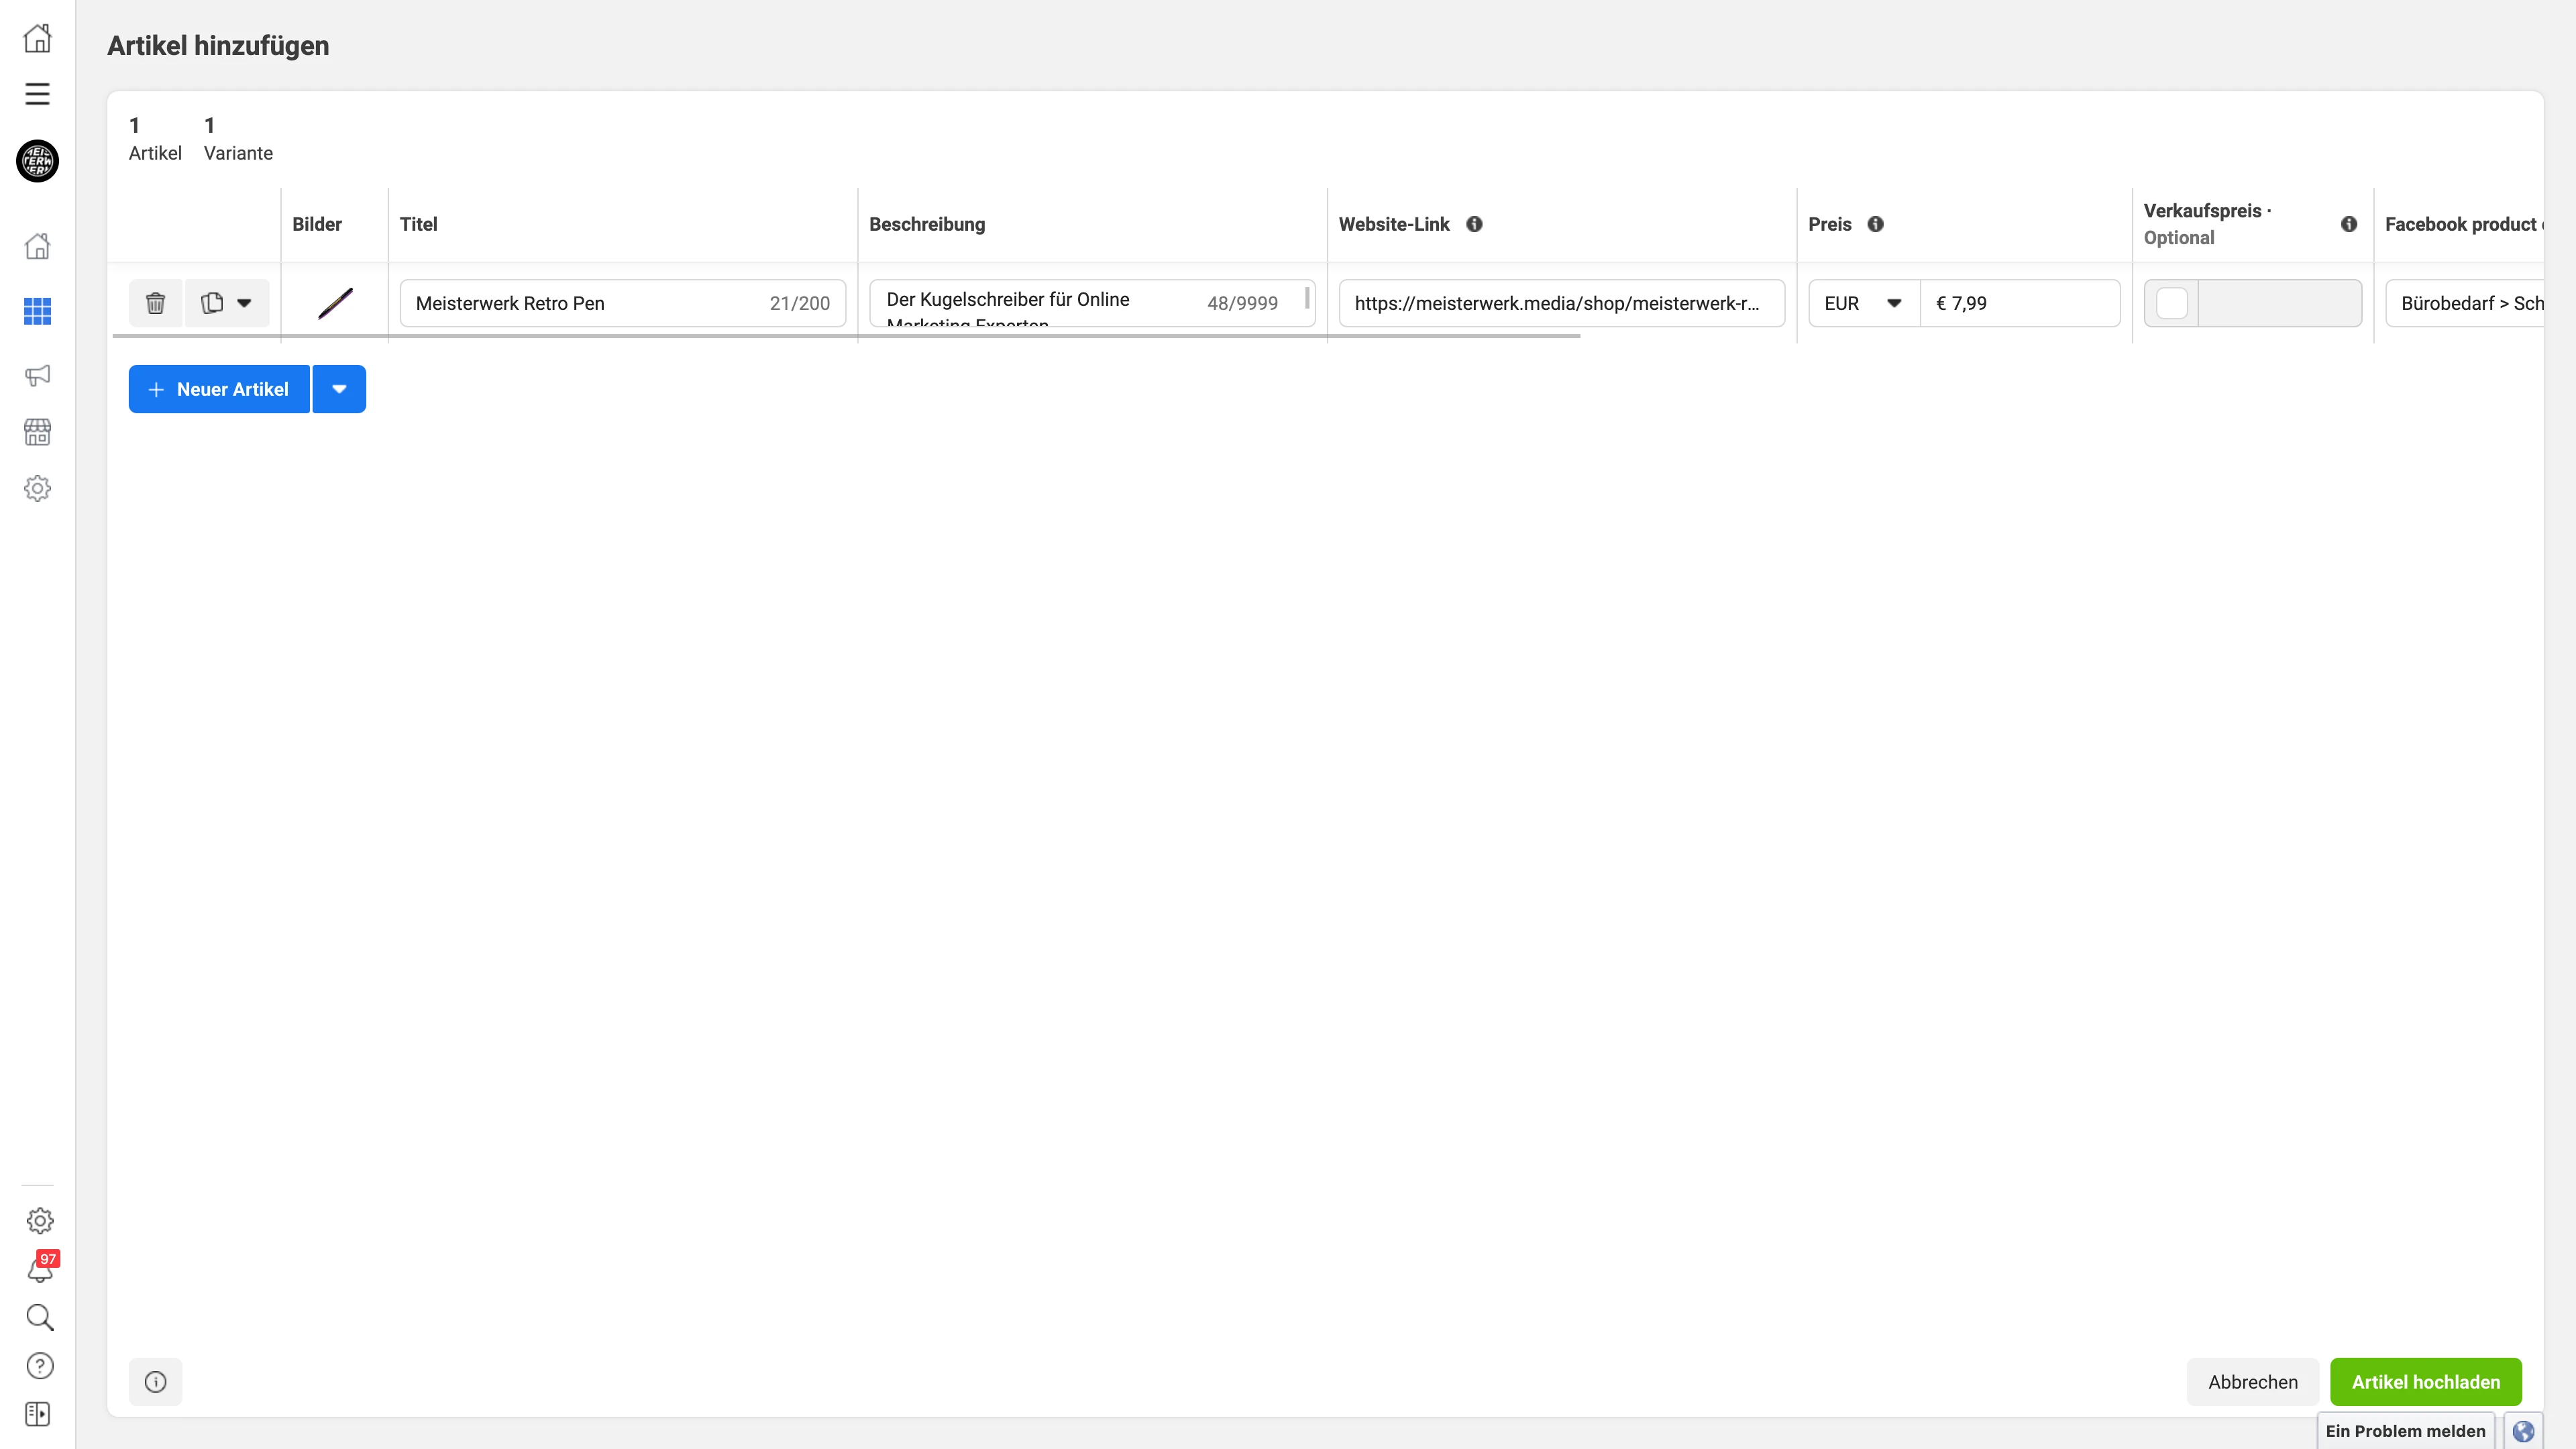Click the trash delete icon in article row

click(x=155, y=303)
